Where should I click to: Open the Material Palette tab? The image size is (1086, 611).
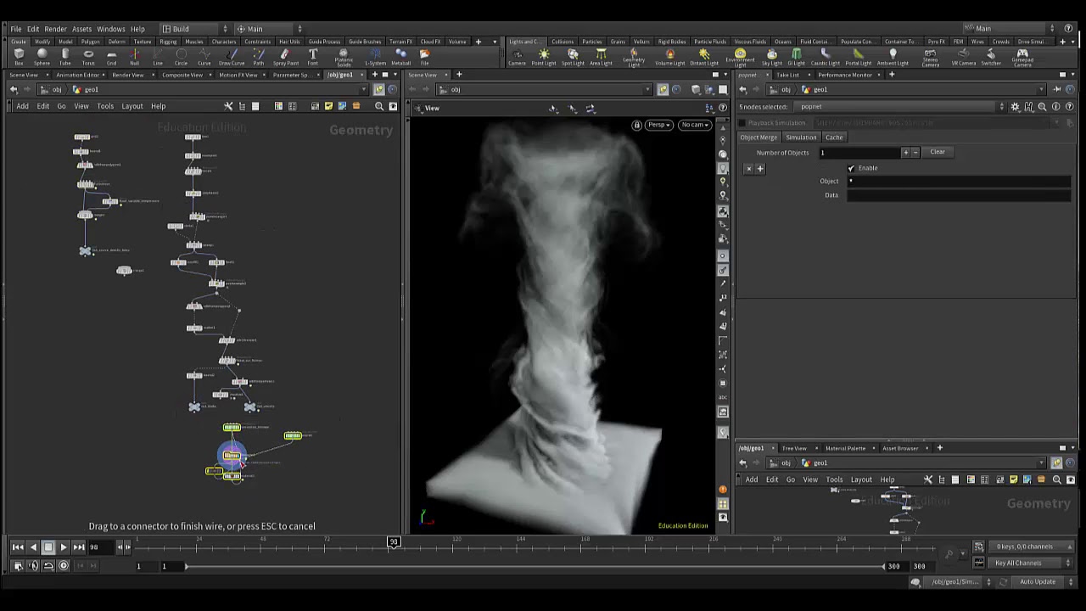coord(845,448)
